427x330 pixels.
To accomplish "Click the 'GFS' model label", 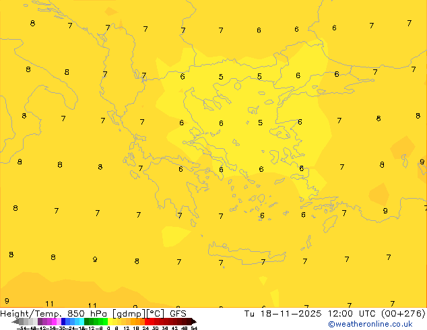I will pos(178,314).
